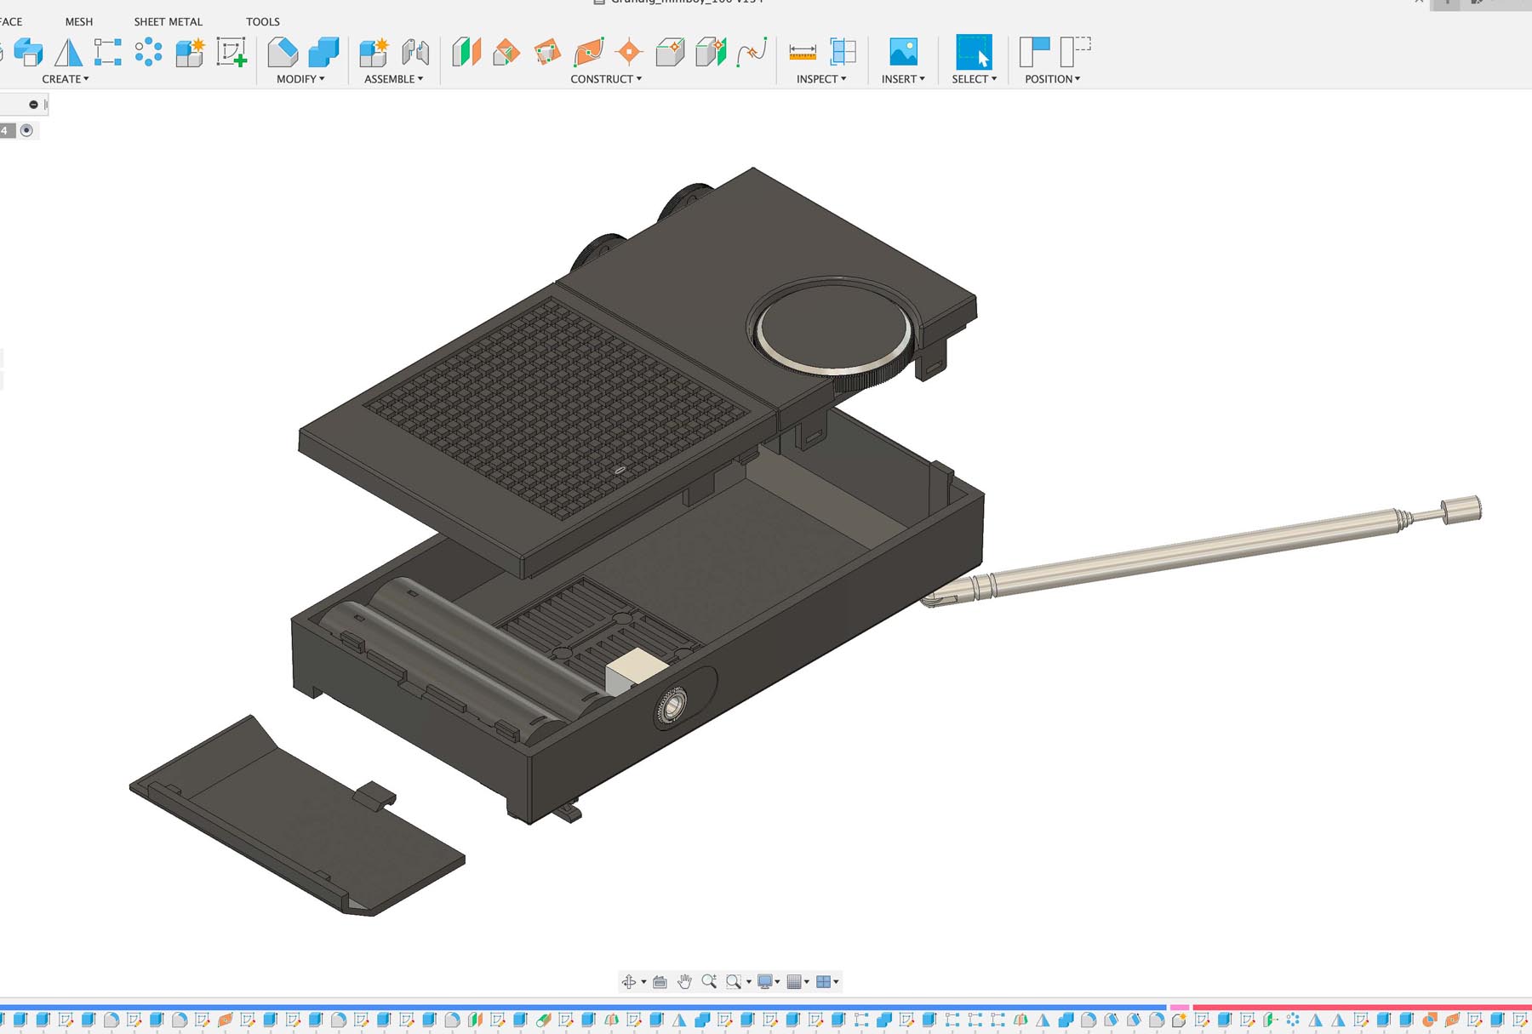Click New Component icon in Create group
Image resolution: width=1532 pixels, height=1034 pixels.
pyautogui.click(x=190, y=53)
